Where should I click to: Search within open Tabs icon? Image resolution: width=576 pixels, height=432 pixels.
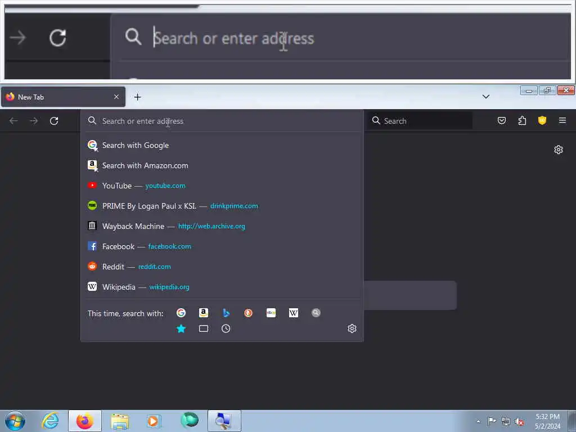pos(204,328)
